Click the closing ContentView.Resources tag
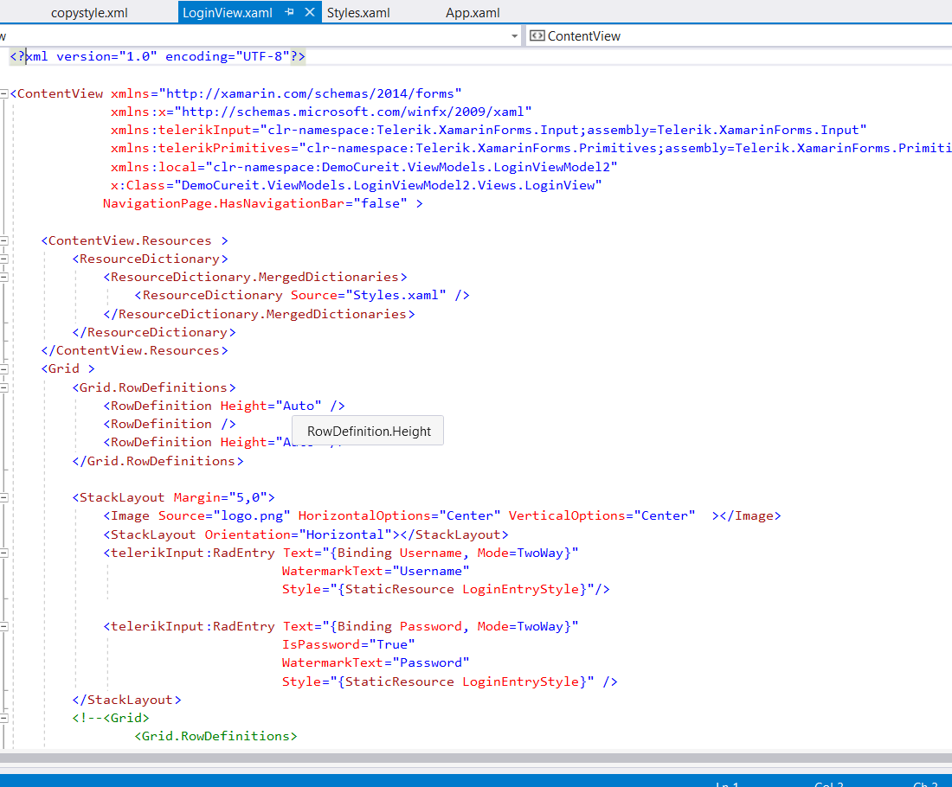 [135, 351]
